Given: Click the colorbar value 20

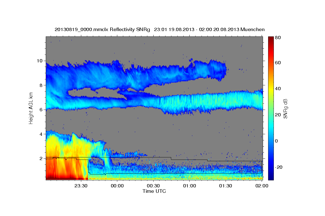Looking at the screenshot, I should [278, 115].
